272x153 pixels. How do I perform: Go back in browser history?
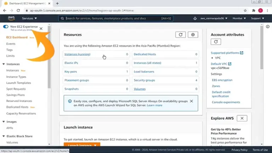tap(5, 11)
